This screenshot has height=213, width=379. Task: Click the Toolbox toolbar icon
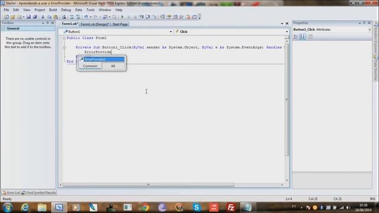click(181, 17)
